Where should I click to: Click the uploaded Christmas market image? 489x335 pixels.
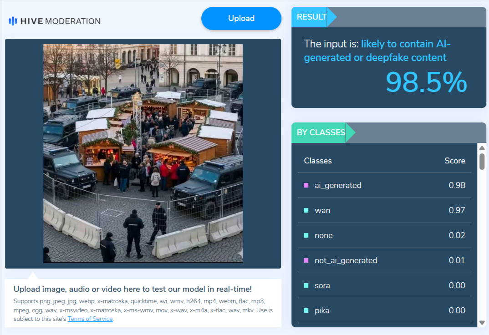pos(143,153)
